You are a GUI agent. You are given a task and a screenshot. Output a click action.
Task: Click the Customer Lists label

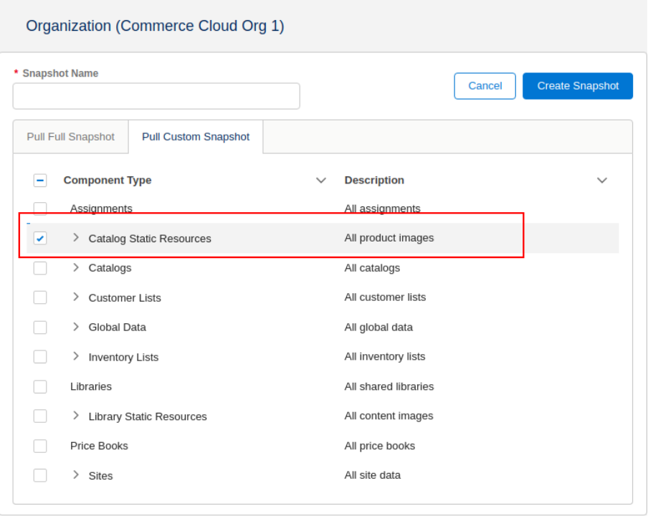pyautogui.click(x=125, y=298)
